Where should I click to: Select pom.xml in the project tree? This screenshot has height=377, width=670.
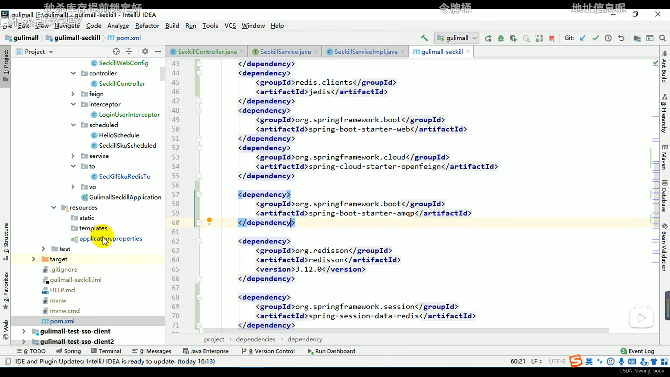pyautogui.click(x=62, y=321)
